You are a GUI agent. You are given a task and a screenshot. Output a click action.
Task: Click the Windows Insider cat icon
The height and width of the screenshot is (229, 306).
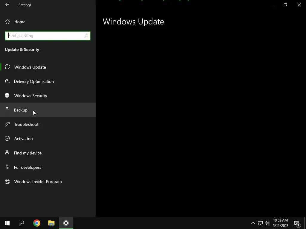[7, 181]
